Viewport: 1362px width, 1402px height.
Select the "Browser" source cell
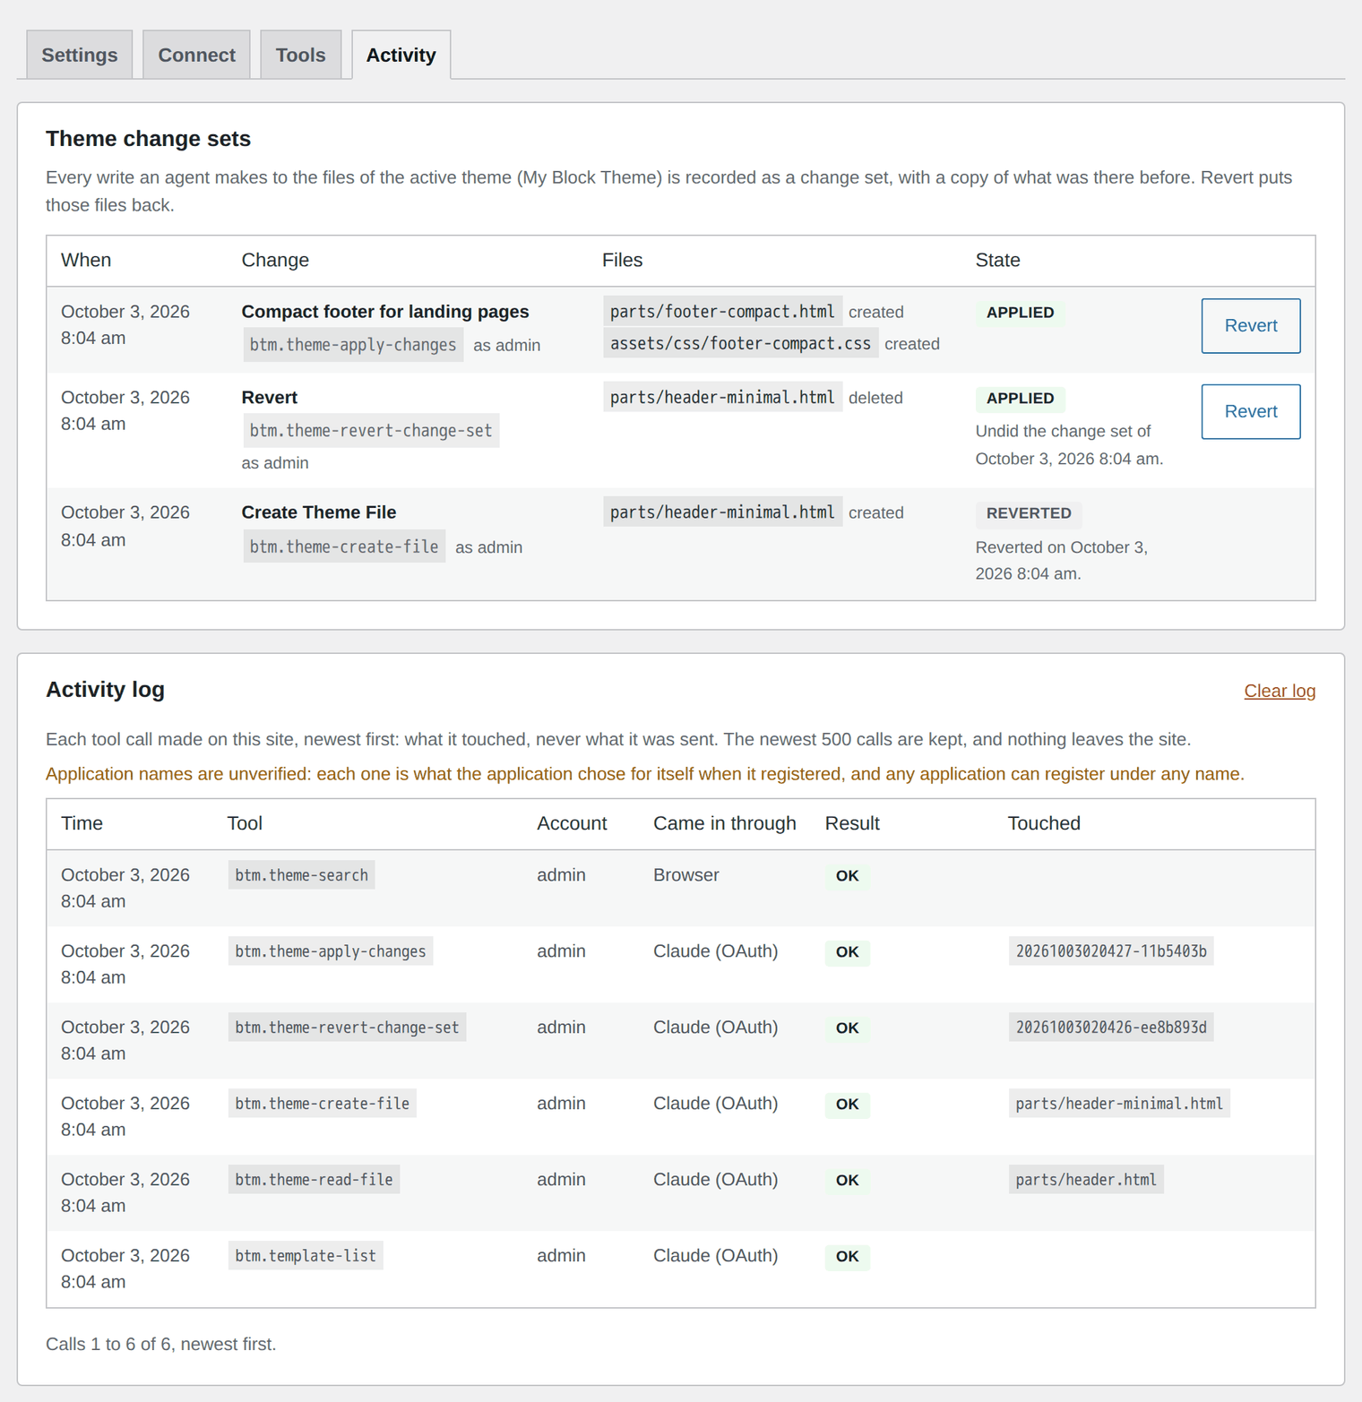[685, 875]
